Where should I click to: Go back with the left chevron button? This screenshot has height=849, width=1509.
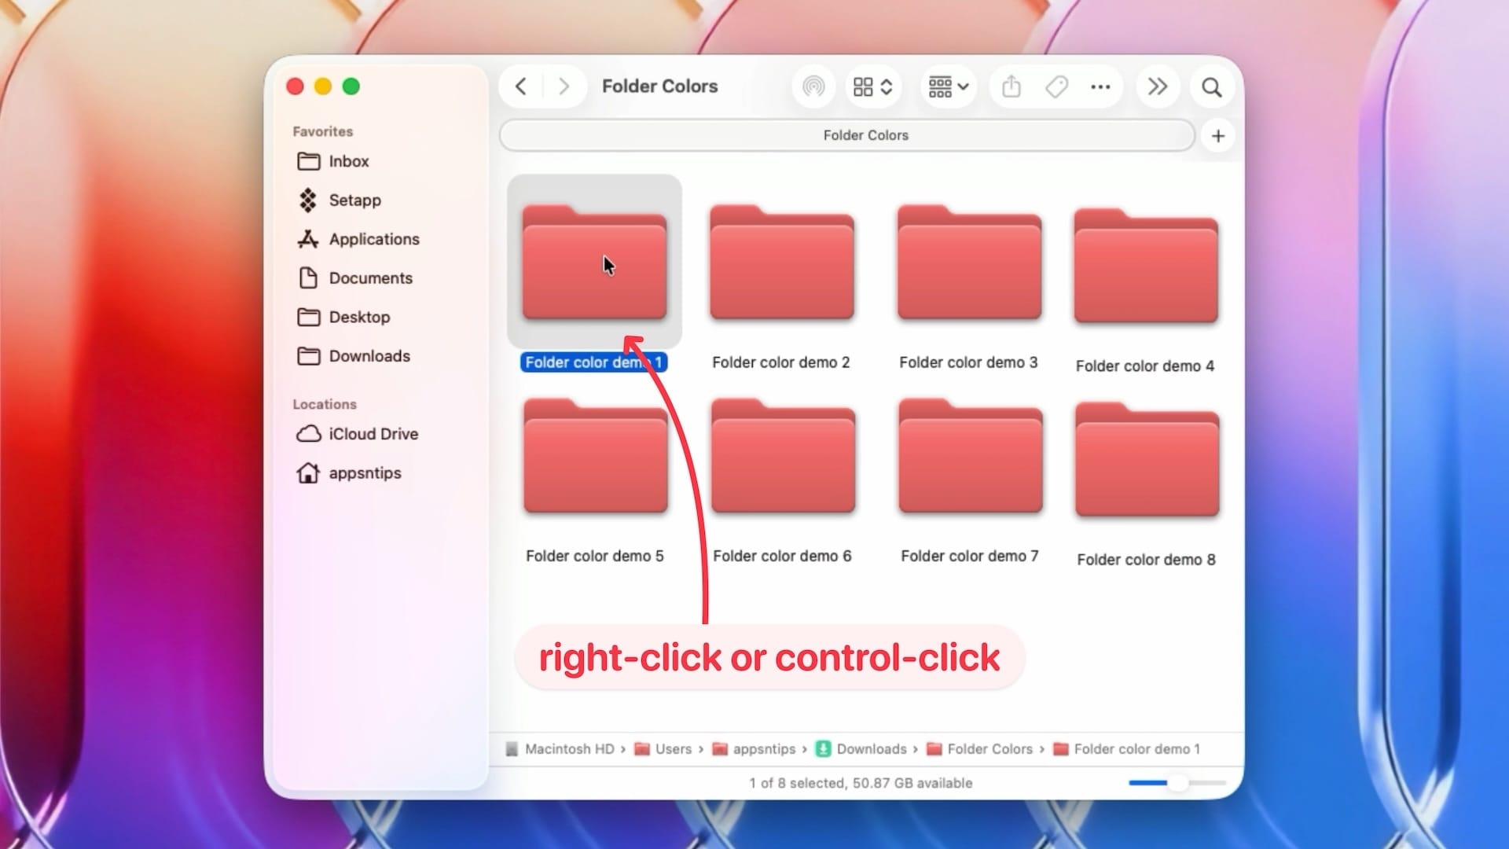(520, 86)
